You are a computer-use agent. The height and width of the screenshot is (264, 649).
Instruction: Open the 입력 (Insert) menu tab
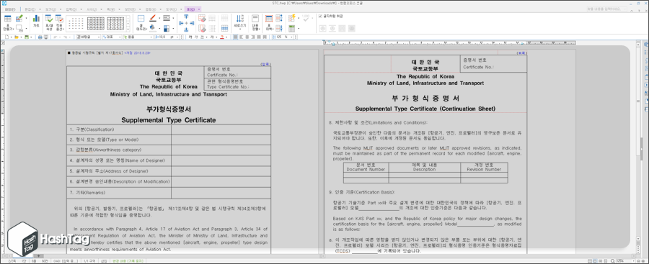pos(71,9)
